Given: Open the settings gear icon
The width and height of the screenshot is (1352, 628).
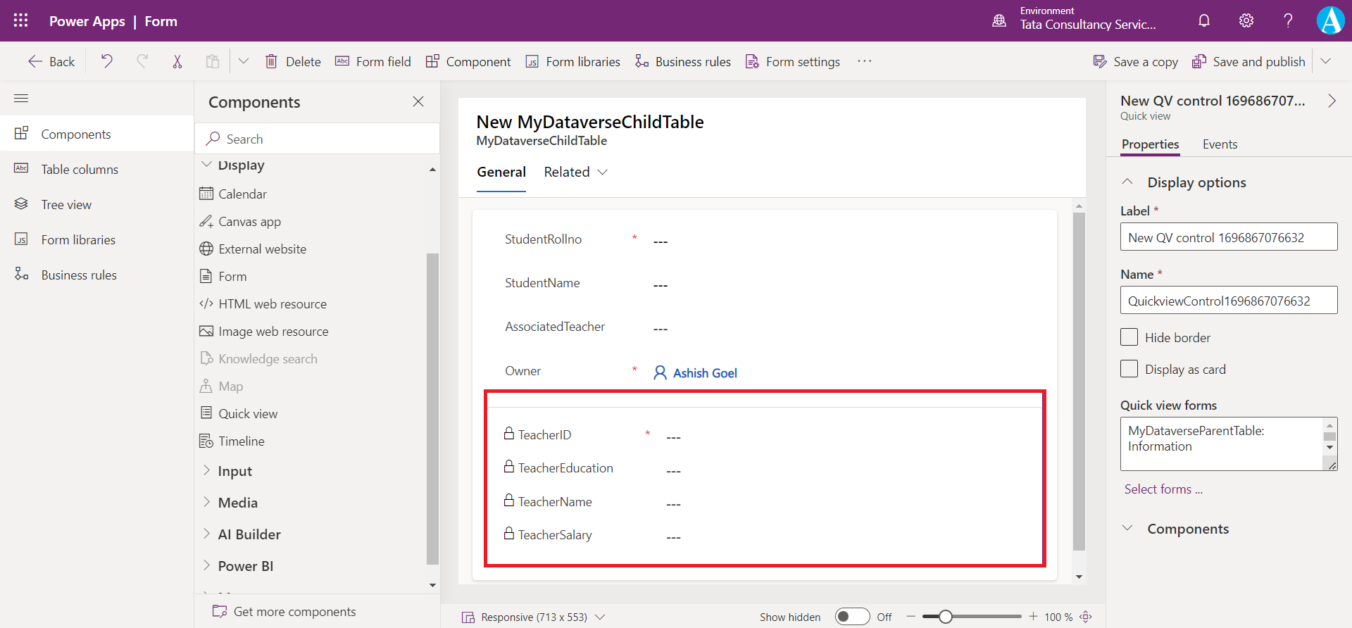Looking at the screenshot, I should click(1246, 20).
